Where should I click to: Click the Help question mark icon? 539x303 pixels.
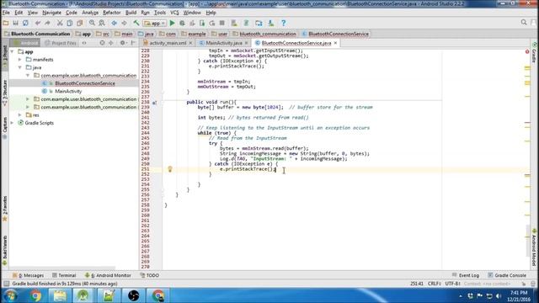click(x=284, y=23)
